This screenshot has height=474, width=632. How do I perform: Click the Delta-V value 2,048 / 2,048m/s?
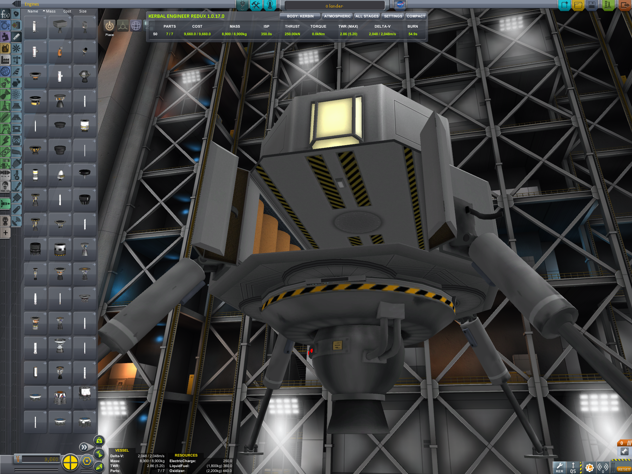tap(382, 34)
